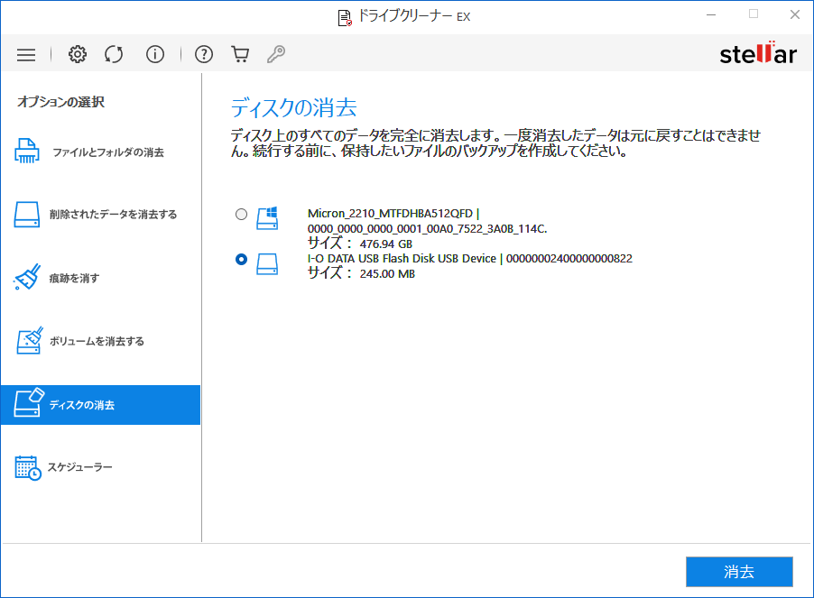Click the ドライブクリーナー EX title bar icon
This screenshot has height=598, width=814.
(x=346, y=16)
